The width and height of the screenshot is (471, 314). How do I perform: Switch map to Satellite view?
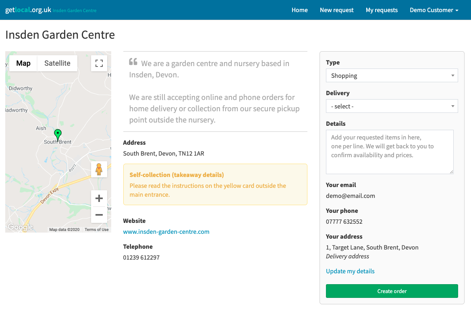[57, 63]
